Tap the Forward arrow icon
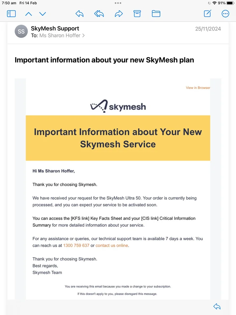The width and height of the screenshot is (236, 315). [119, 14]
